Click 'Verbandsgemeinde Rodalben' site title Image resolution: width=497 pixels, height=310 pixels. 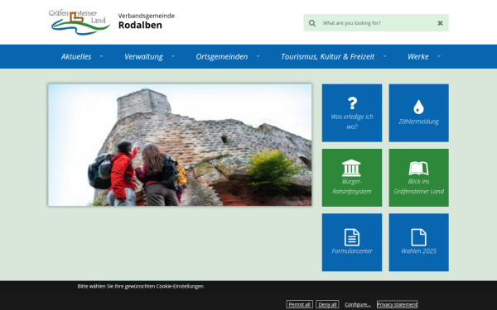point(146,21)
